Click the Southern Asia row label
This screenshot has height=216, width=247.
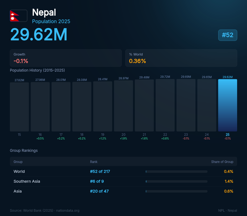[27, 181]
